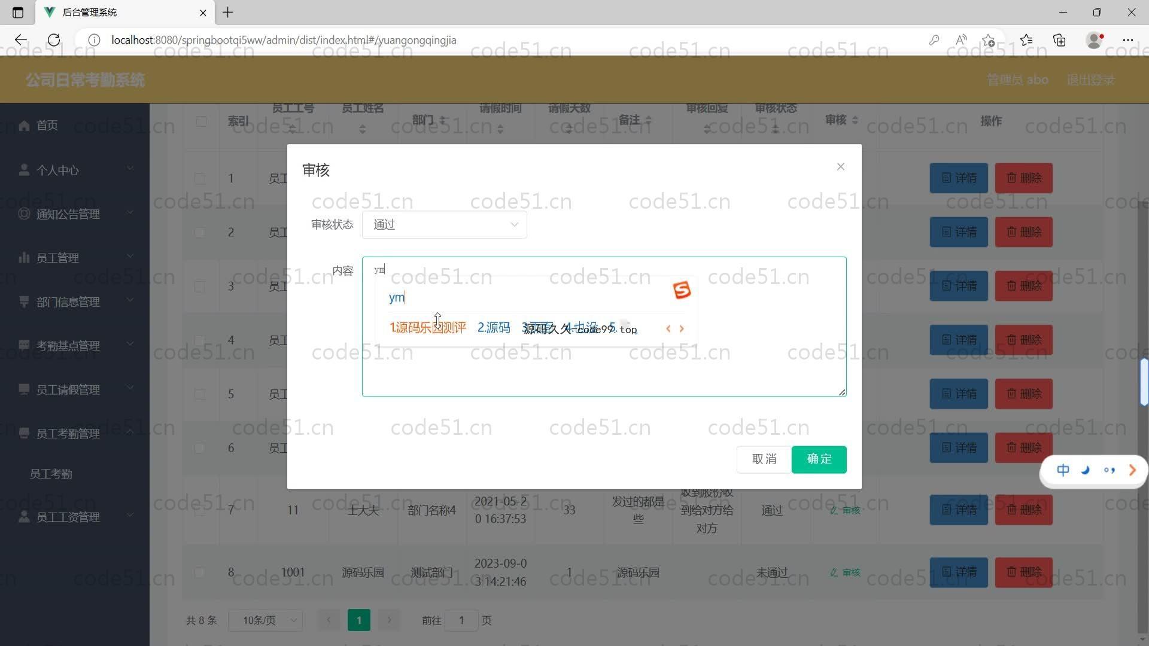The image size is (1149, 646).
Task: Open 详情 for row 8
Action: click(x=959, y=572)
